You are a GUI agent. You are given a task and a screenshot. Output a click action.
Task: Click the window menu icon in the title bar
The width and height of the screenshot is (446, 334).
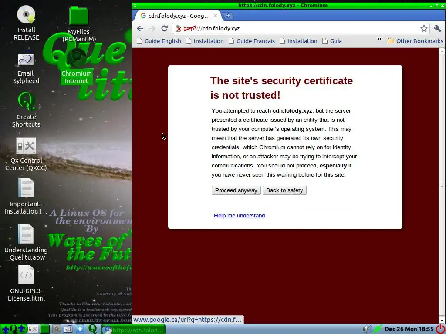(x=135, y=5)
